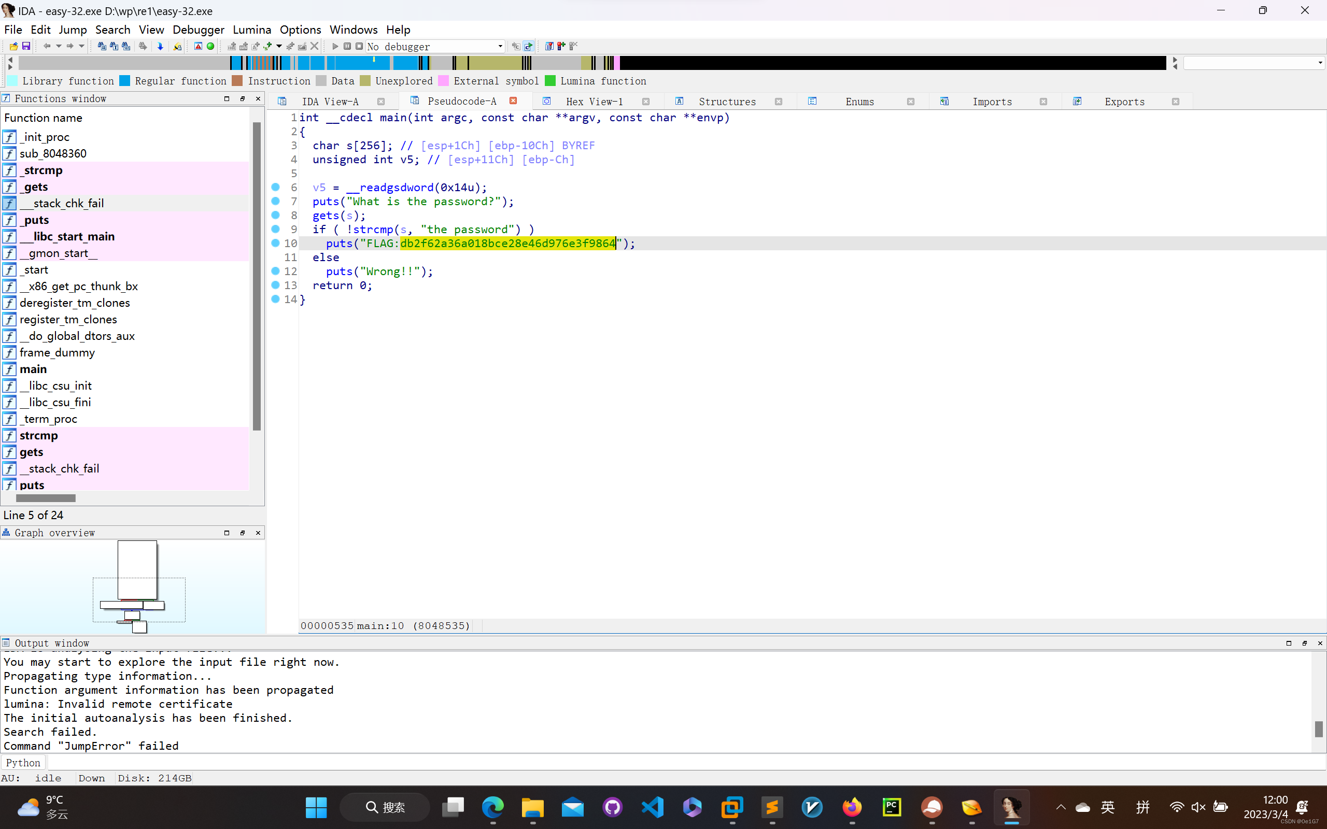Click the breakpoint list toolbar icon
Image resolution: width=1327 pixels, height=829 pixels.
tap(549, 47)
